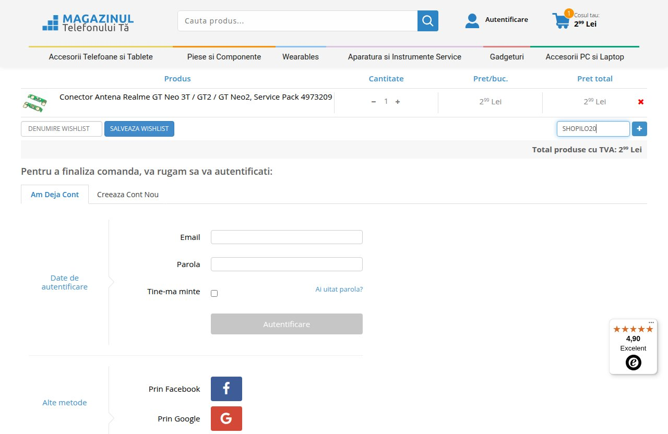Click the Prin Facebook label
668x434 pixels.
click(174, 389)
